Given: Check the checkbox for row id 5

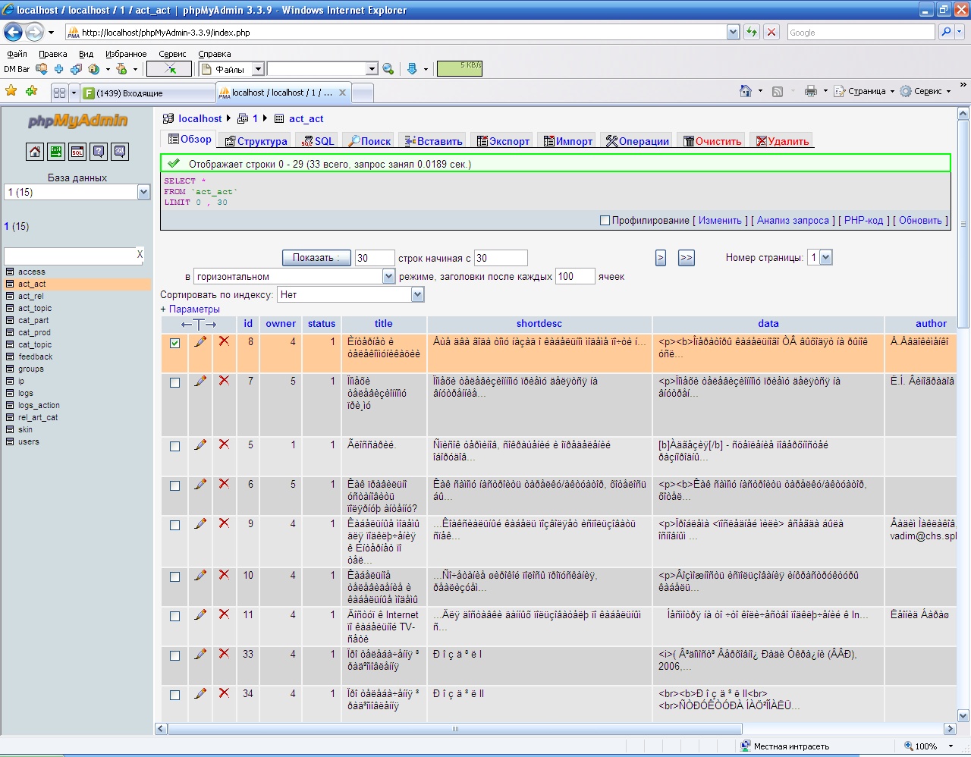Looking at the screenshot, I should coord(175,446).
